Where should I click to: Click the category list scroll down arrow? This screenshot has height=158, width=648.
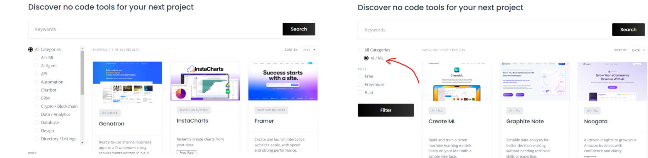point(82,143)
